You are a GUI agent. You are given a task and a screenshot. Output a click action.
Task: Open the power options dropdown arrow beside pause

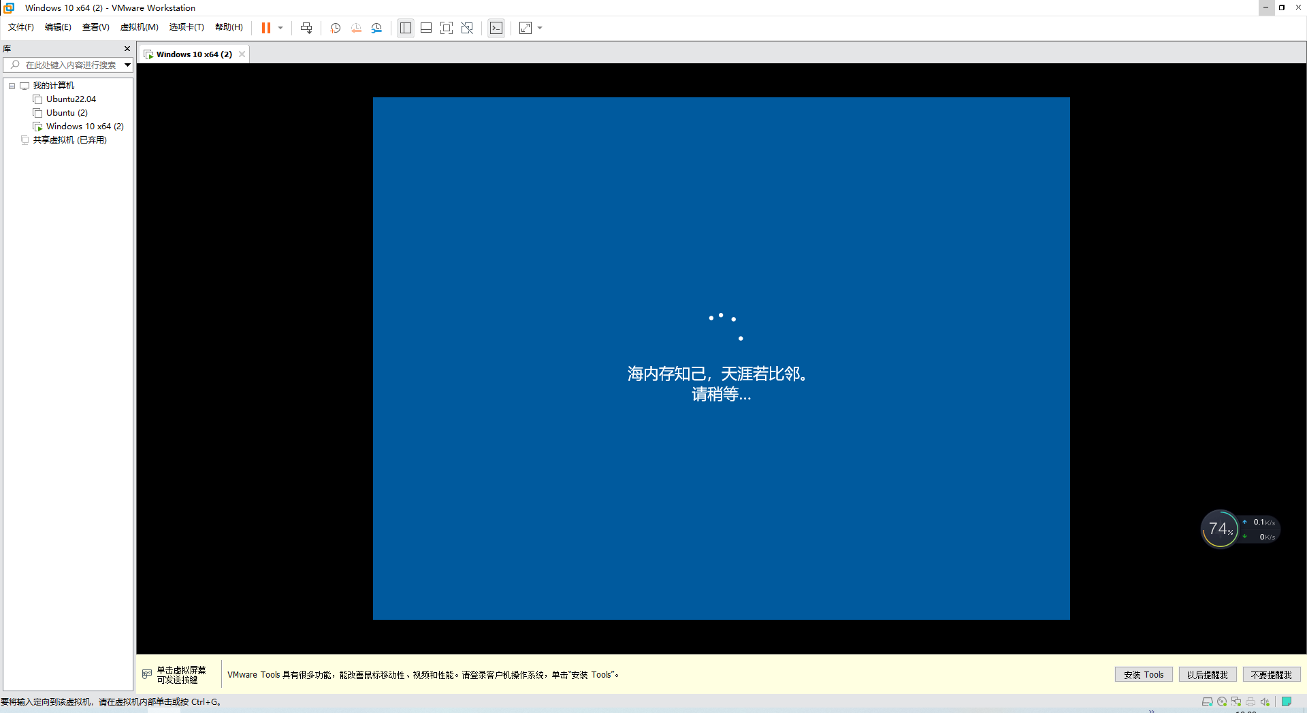(280, 28)
